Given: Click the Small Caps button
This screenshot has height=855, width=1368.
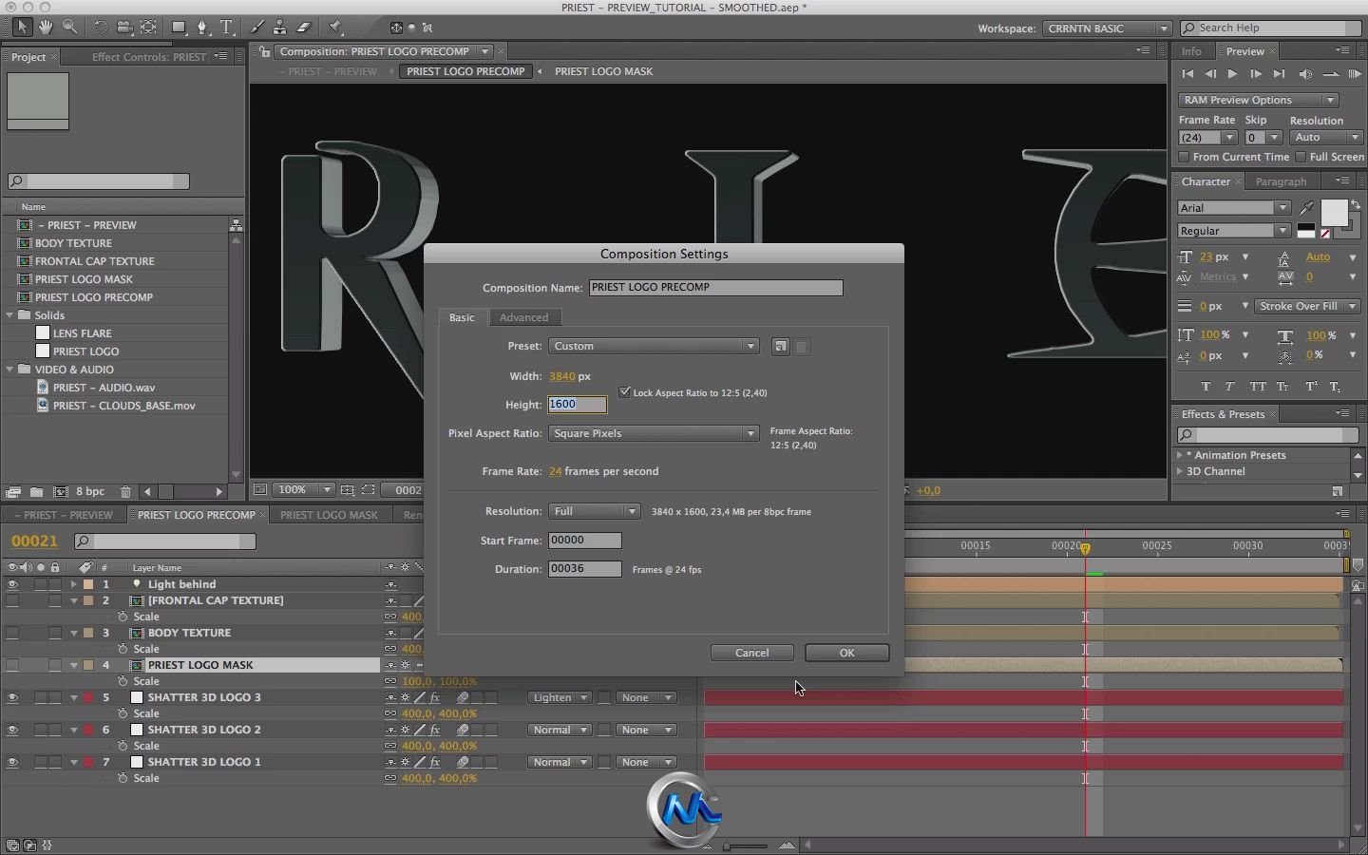Looking at the screenshot, I should coord(1282,387).
